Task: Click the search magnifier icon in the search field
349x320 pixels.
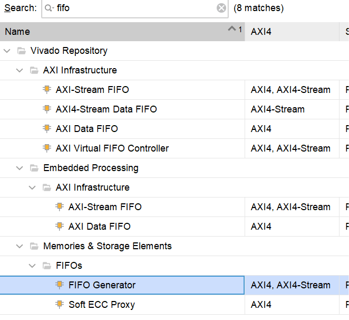Action: 49,8
